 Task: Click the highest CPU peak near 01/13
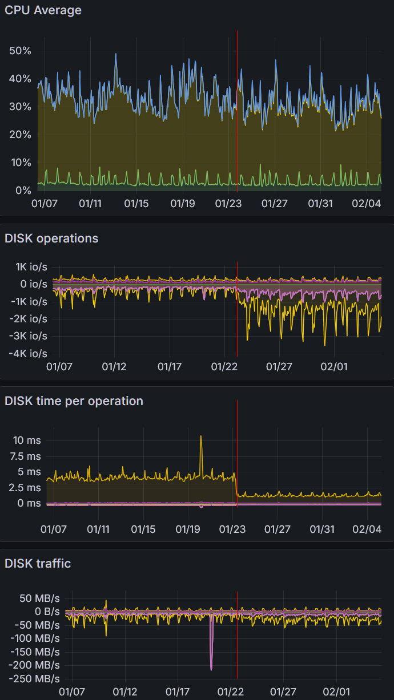pos(116,55)
